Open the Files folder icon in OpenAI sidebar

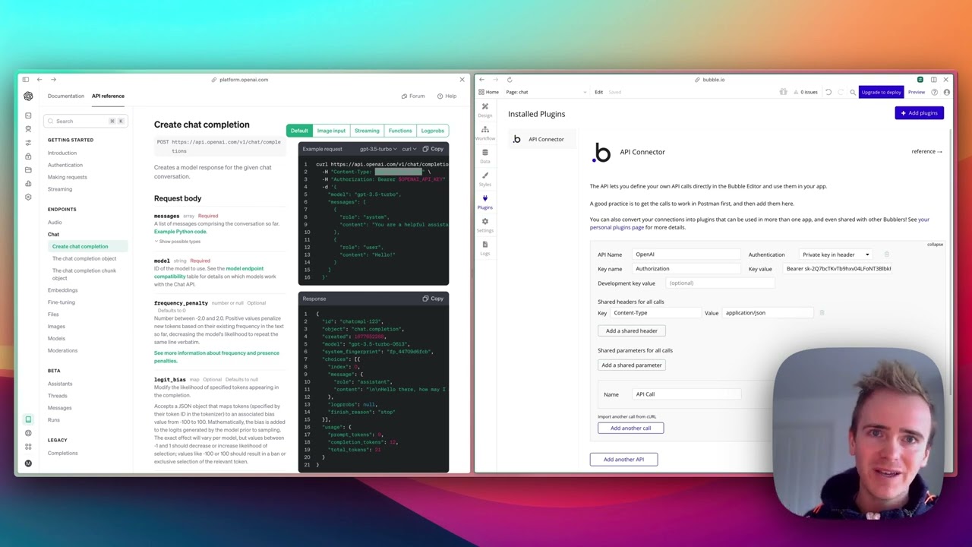coord(28,169)
